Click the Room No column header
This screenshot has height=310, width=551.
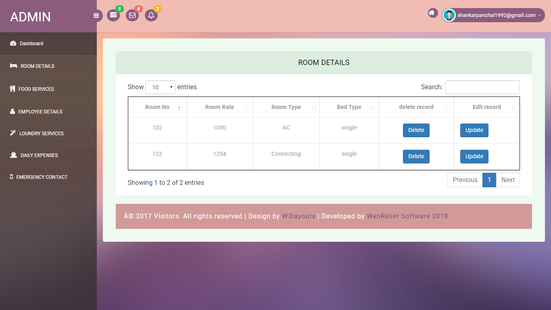157,107
